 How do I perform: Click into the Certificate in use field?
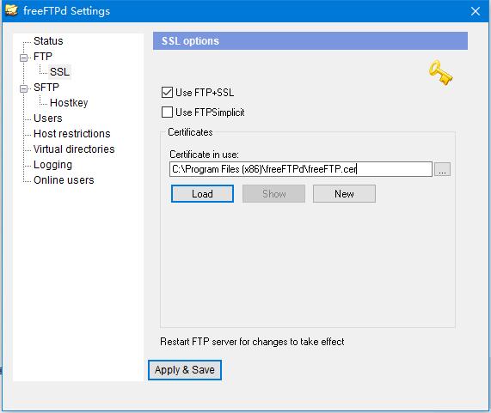point(301,169)
